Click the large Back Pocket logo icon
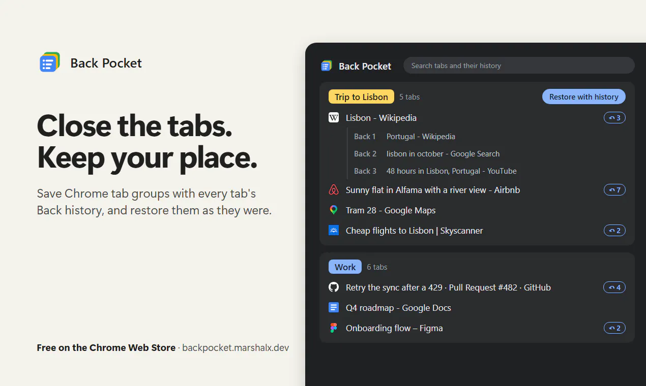This screenshot has width=646, height=386. pos(50,62)
